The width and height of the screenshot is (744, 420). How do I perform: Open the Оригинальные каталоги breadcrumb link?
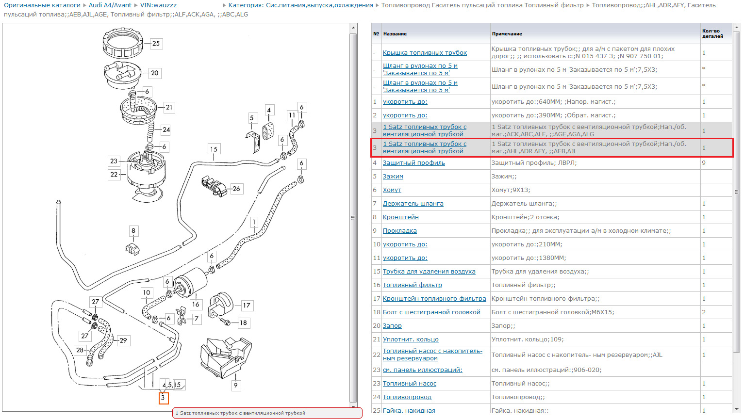[x=42, y=5]
